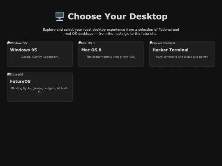Click the Hacker Terminal broken image thumbnail

162,43
